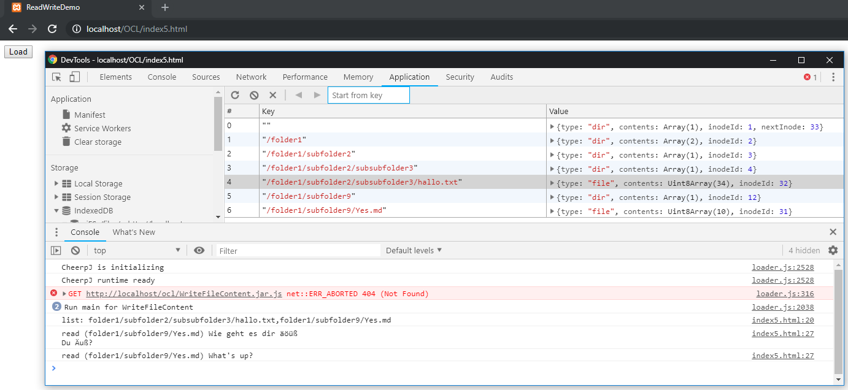Screen dimensions: 848x390
Task: Clear the console messages
Action: 75,250
